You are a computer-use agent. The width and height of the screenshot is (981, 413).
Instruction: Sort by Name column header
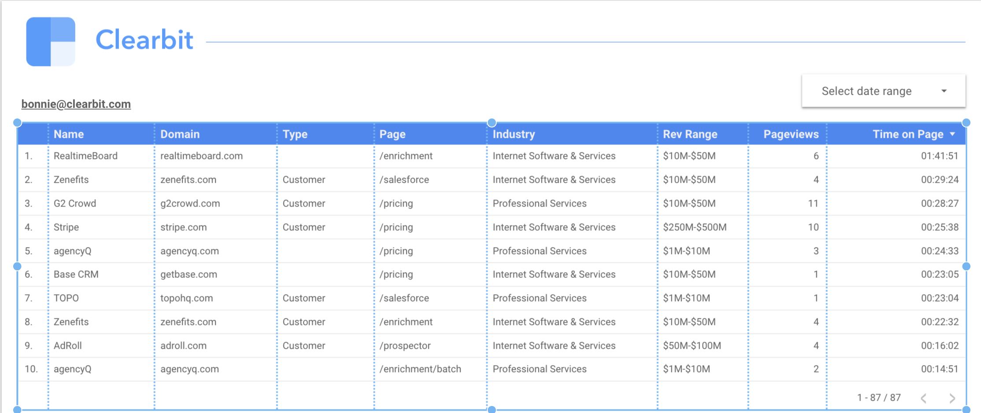pyautogui.click(x=69, y=134)
